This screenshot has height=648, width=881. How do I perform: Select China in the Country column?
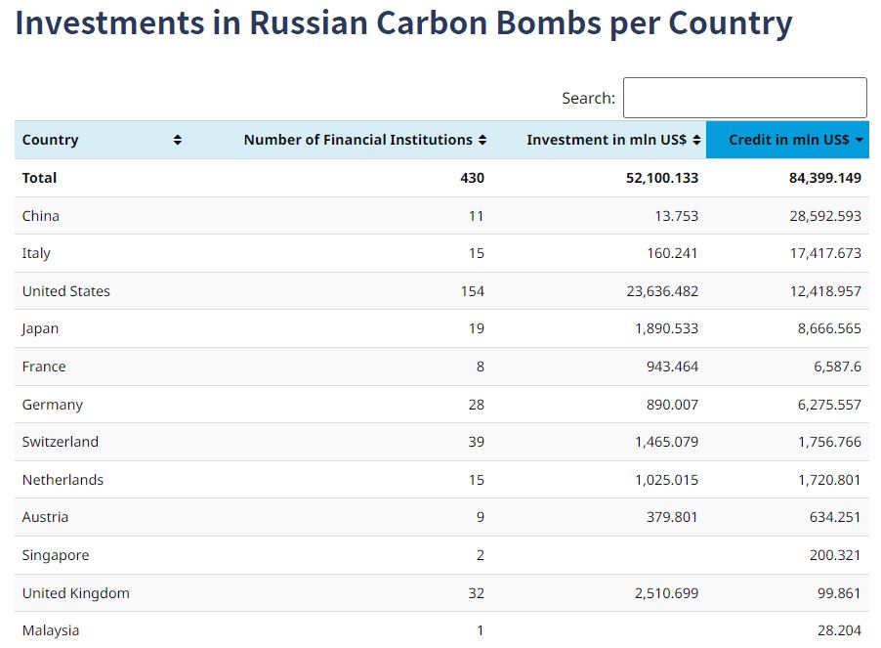[40, 216]
